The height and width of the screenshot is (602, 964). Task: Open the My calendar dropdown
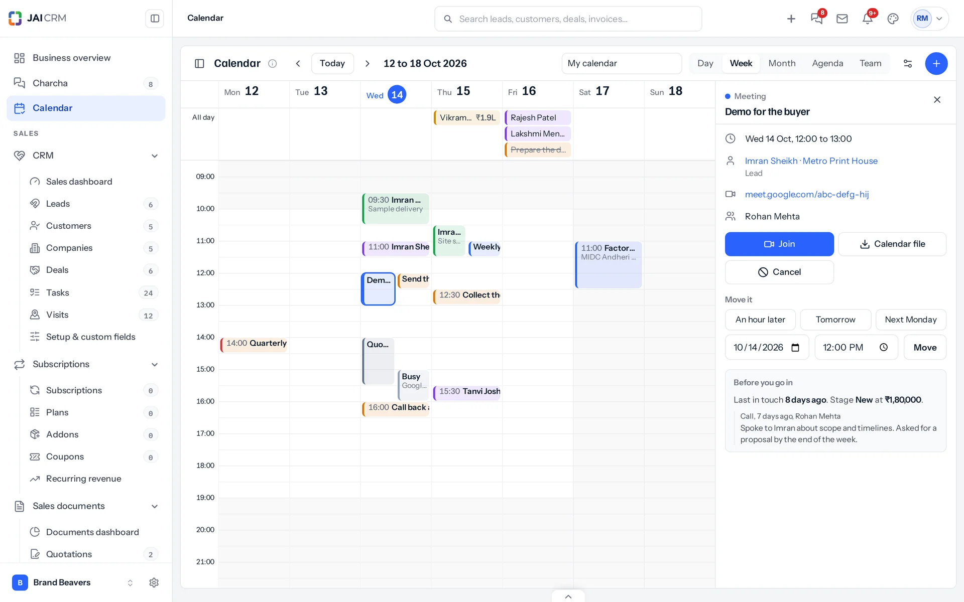(x=622, y=63)
